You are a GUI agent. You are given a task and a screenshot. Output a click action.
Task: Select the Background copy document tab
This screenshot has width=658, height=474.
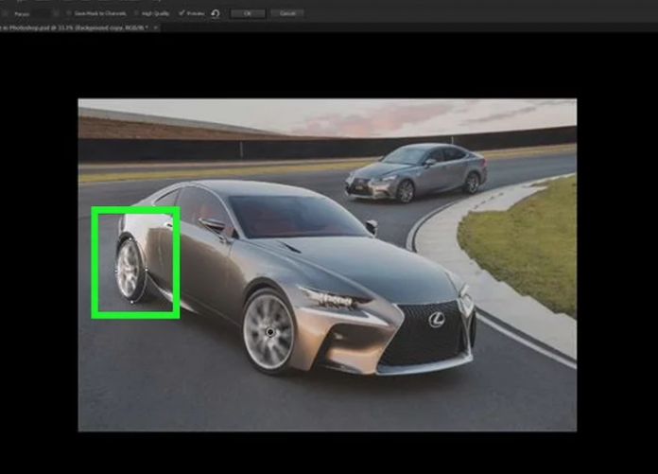(76, 28)
